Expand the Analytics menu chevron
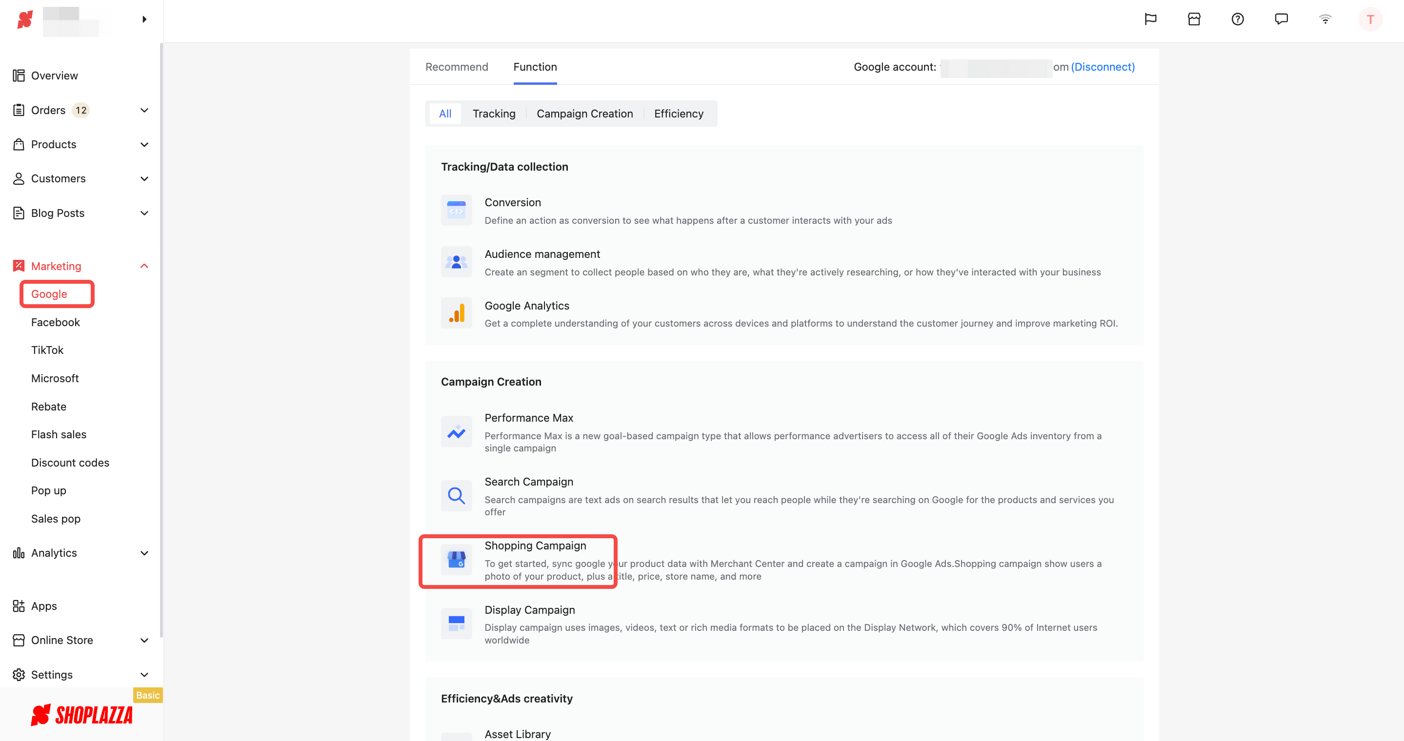The image size is (1404, 741). [x=144, y=553]
